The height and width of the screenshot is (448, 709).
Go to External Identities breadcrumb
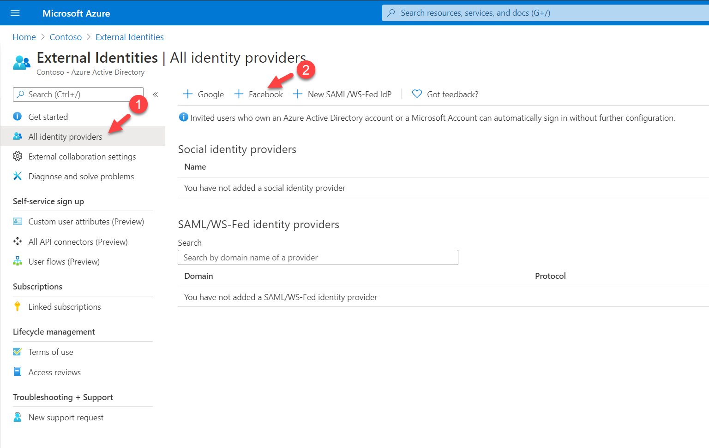coord(130,37)
